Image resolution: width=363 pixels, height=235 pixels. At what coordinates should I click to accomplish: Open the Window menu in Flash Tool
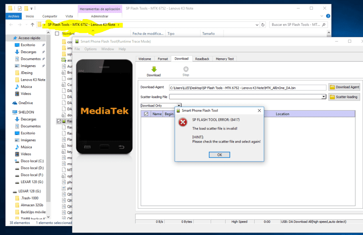(x=107, y=49)
